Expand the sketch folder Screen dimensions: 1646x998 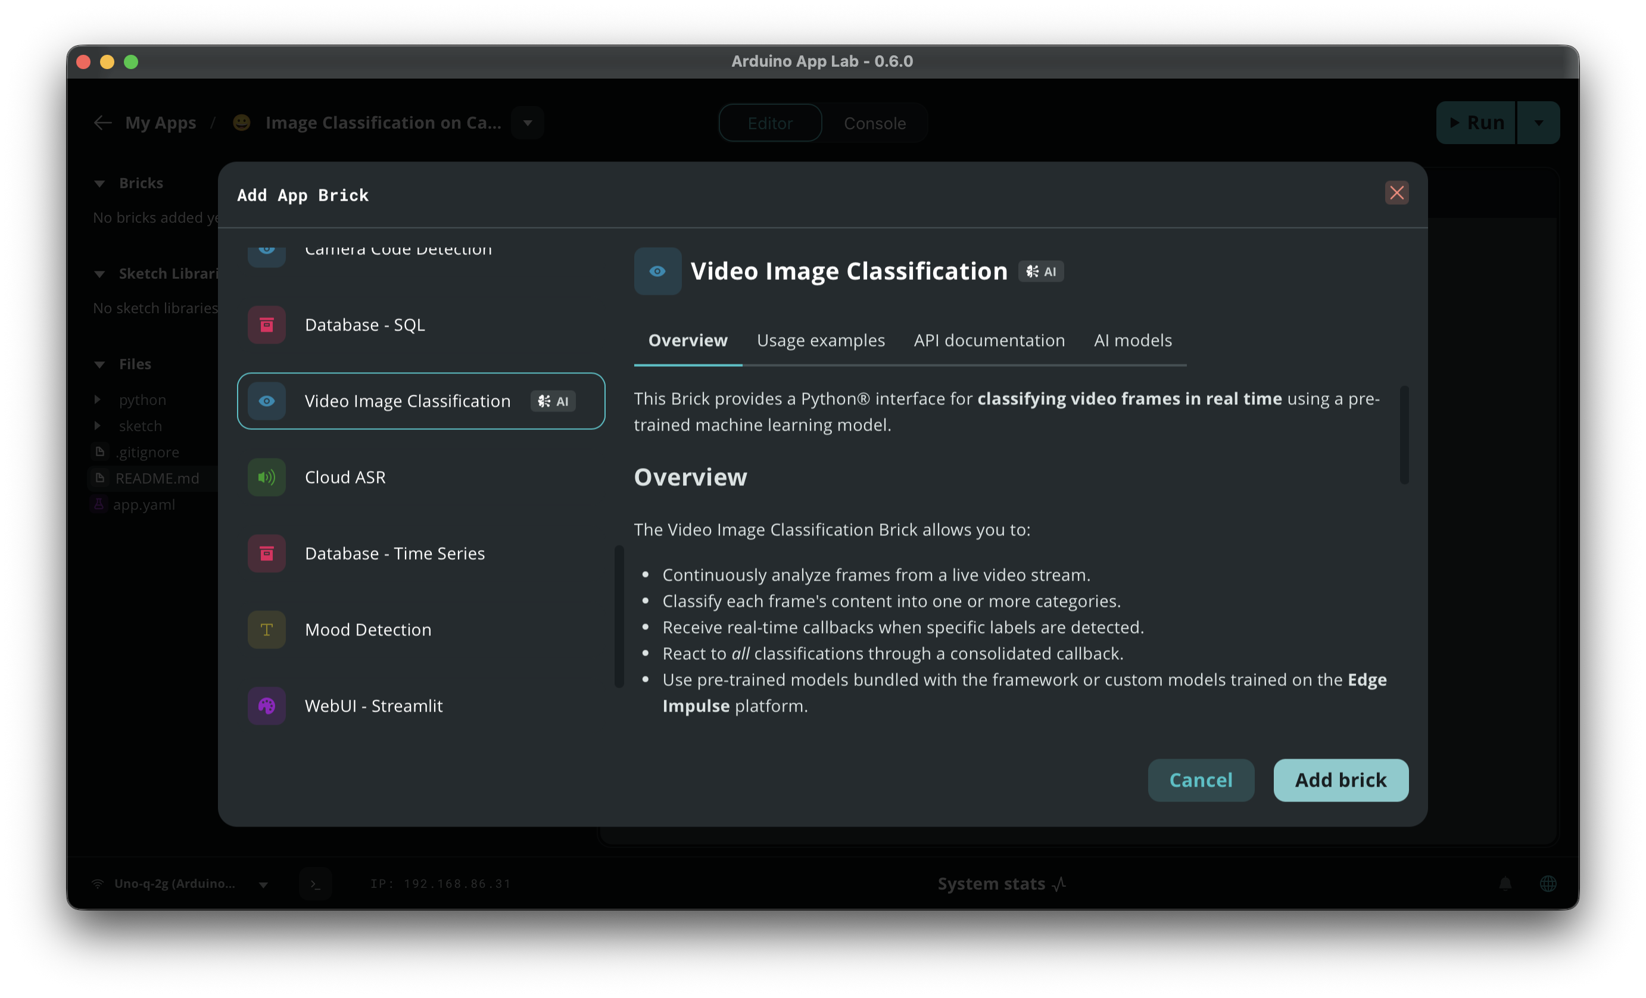pos(98,426)
